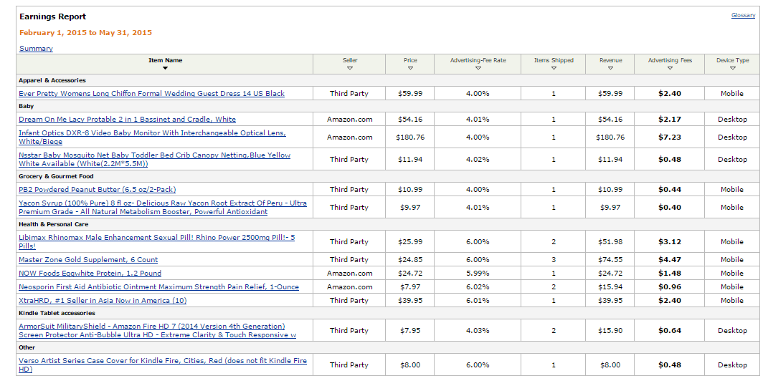This screenshot has width=768, height=386.
Task: Sort by Seller column arrow
Action: [x=350, y=69]
